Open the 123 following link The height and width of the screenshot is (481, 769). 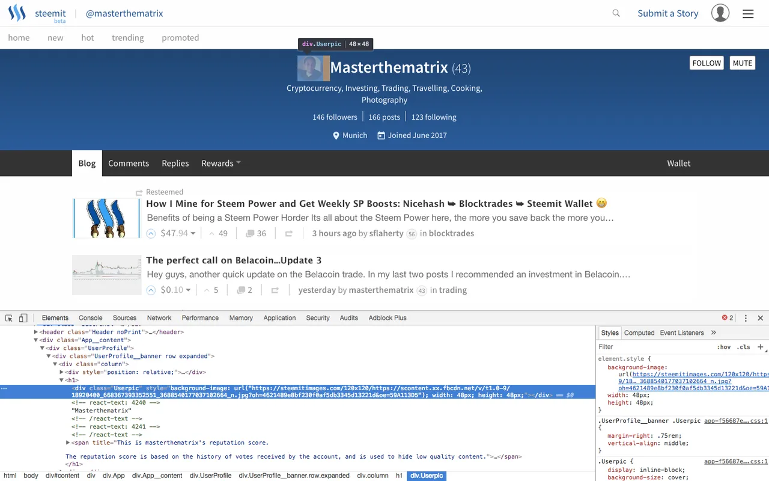point(434,117)
